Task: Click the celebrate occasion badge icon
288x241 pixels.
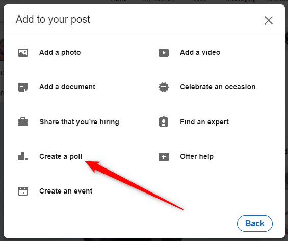Action: (x=164, y=87)
